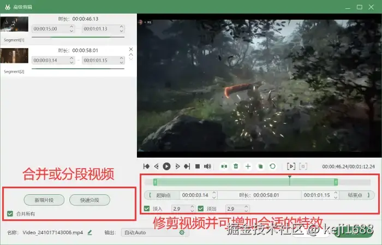Decrease Segment[1] start time 00:00:15.00
Screen dimensions: 382x245
pyautogui.click(x=71, y=31)
